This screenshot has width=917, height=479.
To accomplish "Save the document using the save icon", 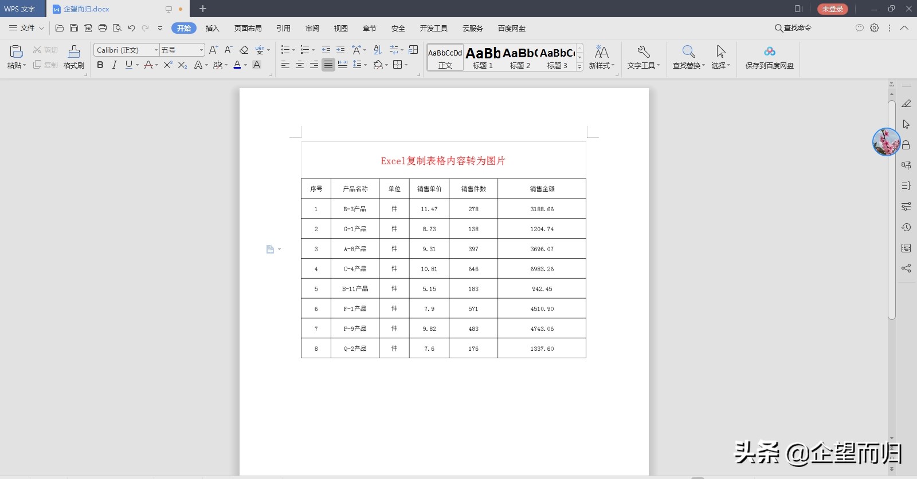I will click(x=74, y=28).
